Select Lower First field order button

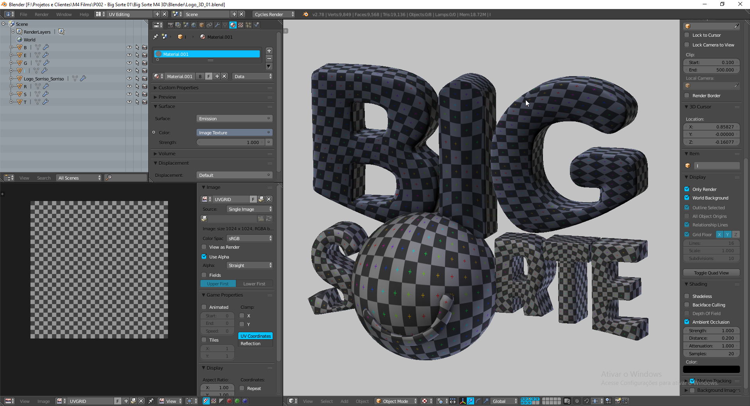[x=254, y=284]
